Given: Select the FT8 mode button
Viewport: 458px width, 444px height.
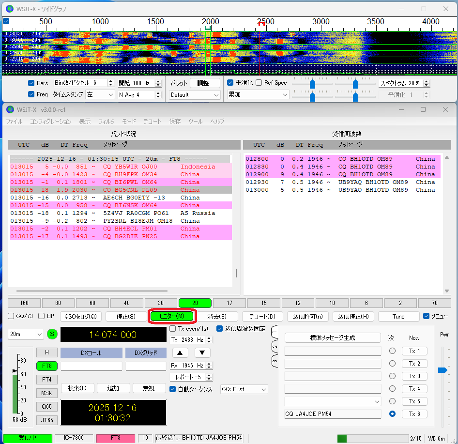Looking at the screenshot, I should tap(46, 366).
